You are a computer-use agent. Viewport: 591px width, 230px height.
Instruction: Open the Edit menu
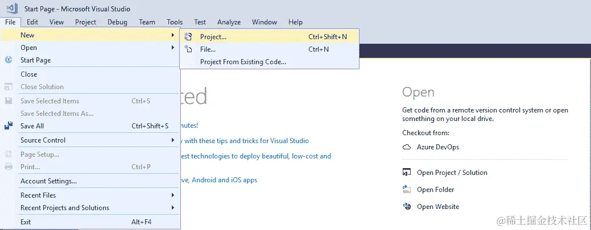click(32, 22)
